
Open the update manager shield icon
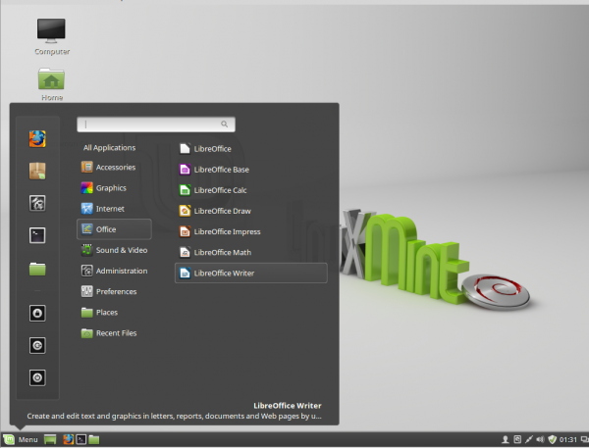point(552,439)
